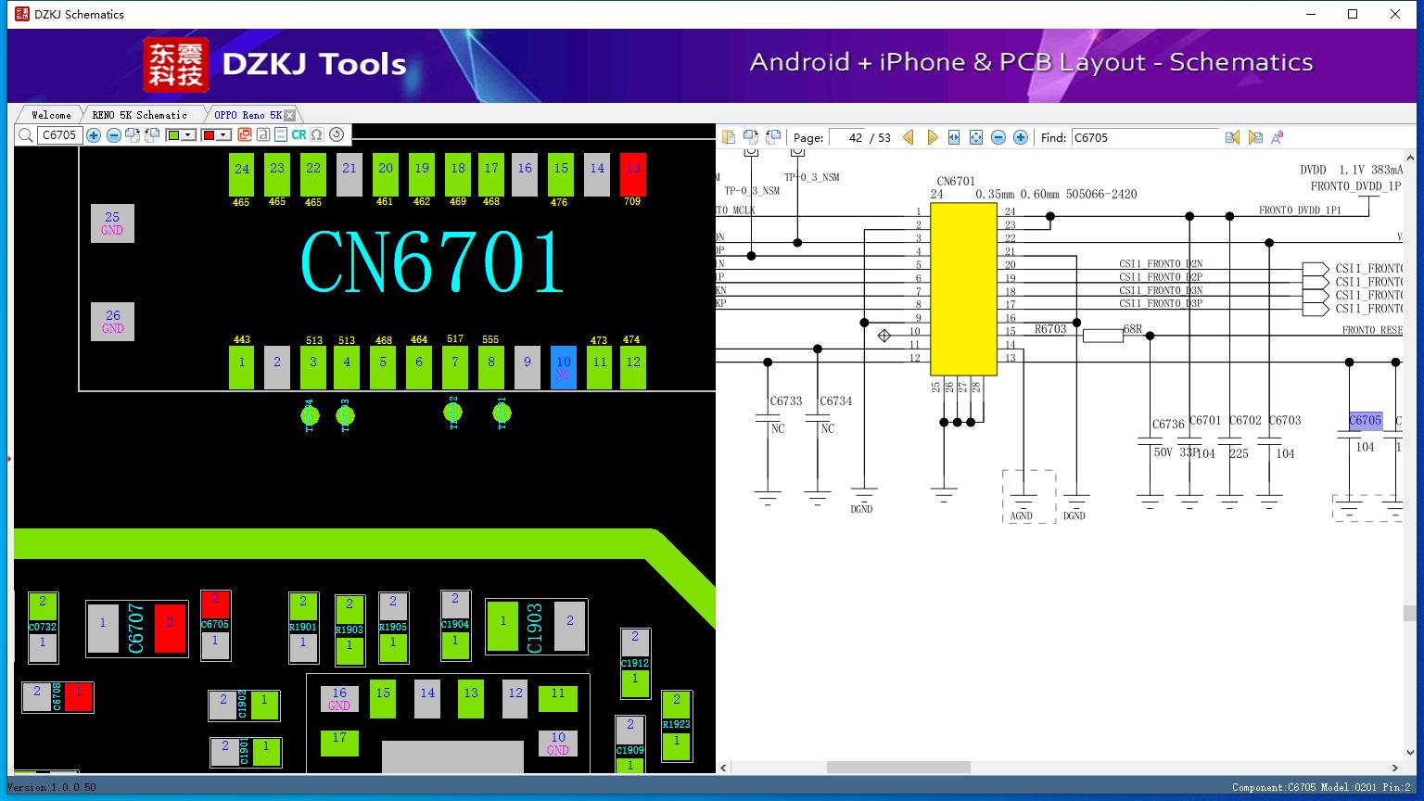Zoom in on the PCB layout view
This screenshot has height=801, width=1424.
coord(94,135)
